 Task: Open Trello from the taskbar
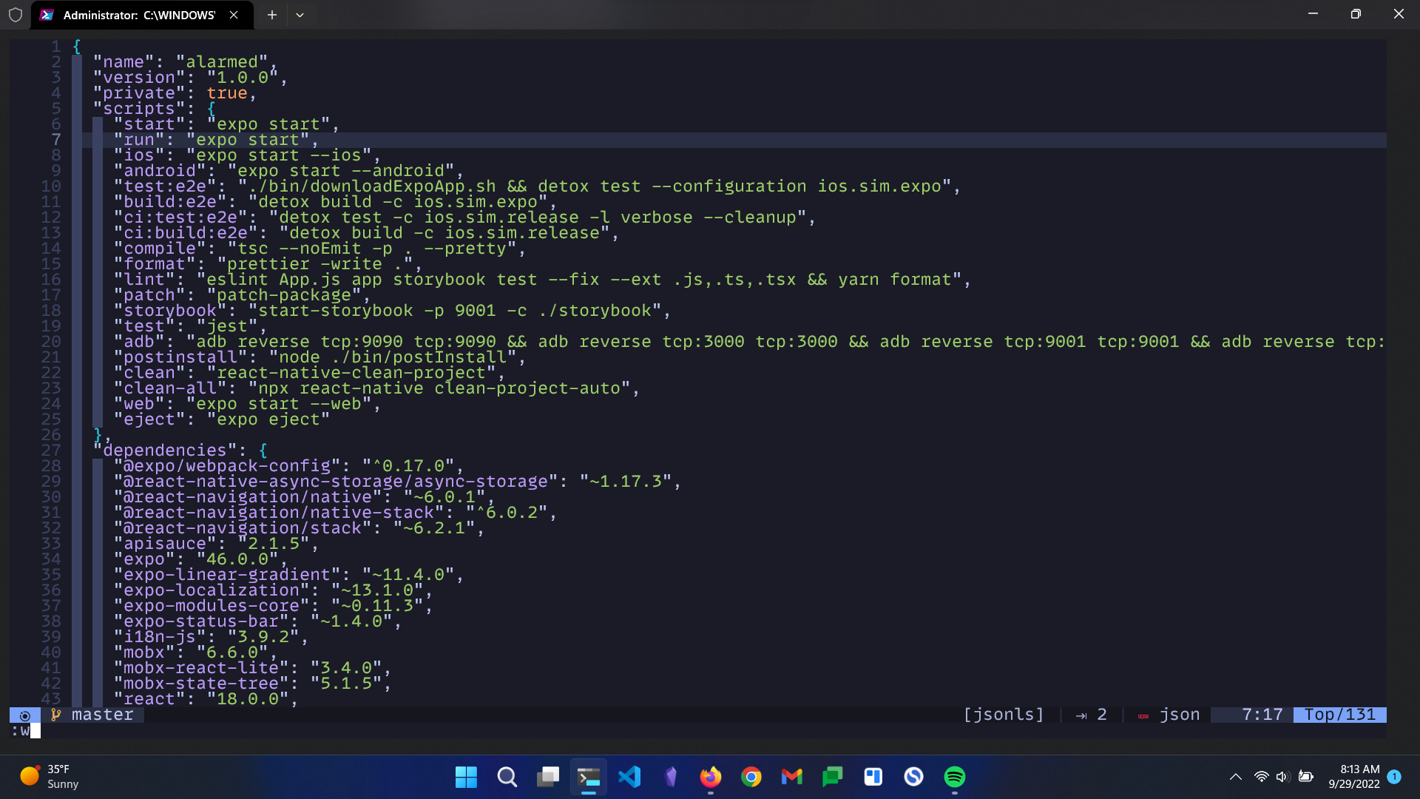coord(873,777)
